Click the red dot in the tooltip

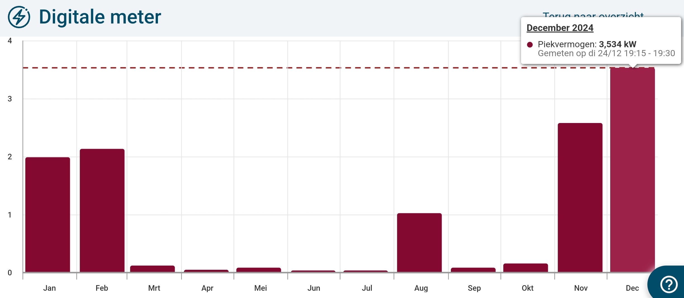click(530, 45)
